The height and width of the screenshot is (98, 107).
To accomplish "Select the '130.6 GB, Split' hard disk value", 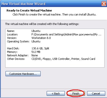I will (40, 48).
